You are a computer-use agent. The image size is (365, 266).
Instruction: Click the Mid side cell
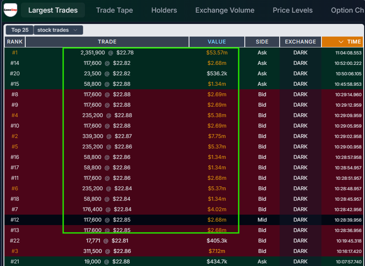pyautogui.click(x=262, y=220)
